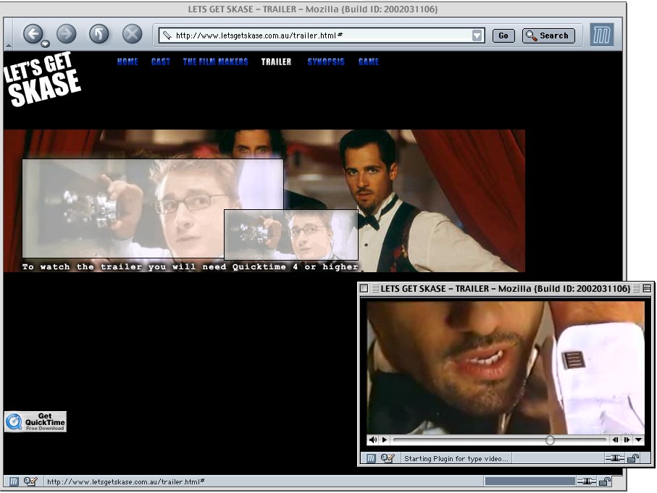This screenshot has width=657, height=493.
Task: Click Navigator icon in main window status bar
Action: [x=14, y=481]
